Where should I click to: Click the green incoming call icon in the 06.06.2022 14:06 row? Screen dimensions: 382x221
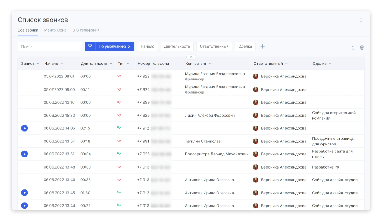point(119,128)
